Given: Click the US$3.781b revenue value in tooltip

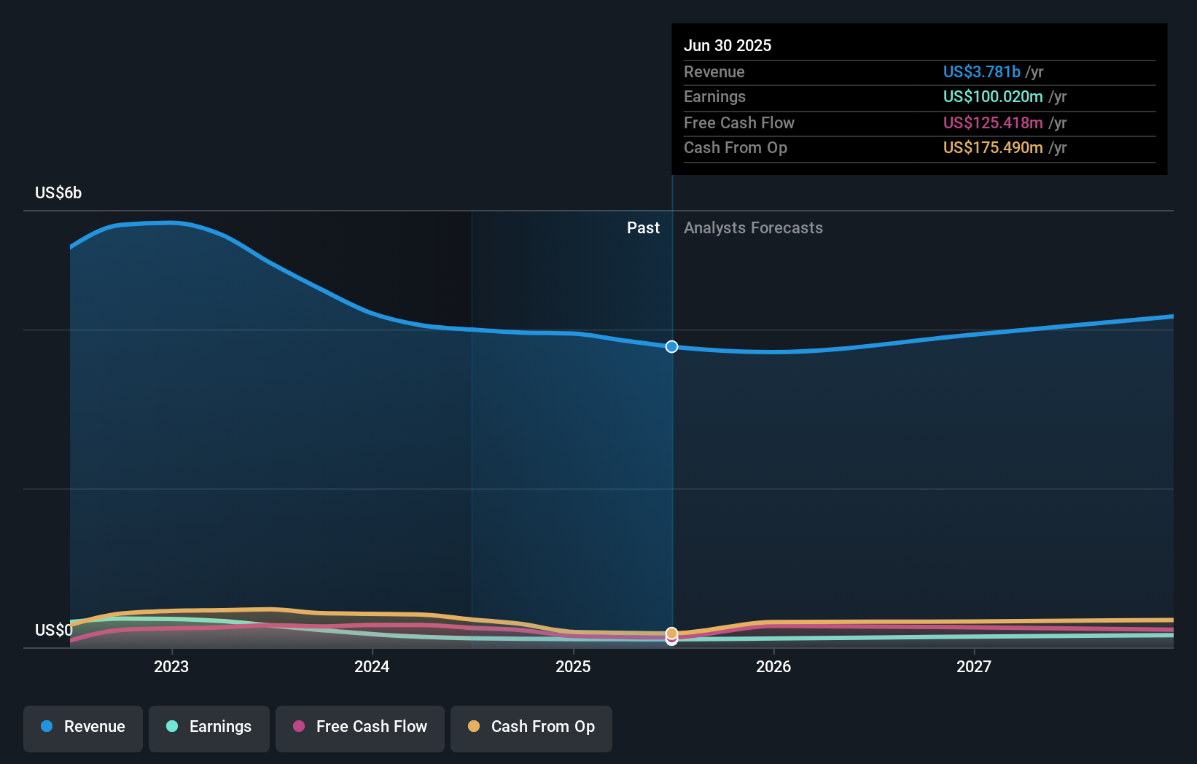Looking at the screenshot, I should [x=982, y=71].
